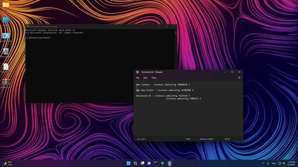Click the Notepad app icon in its title bar
The height and width of the screenshot is (167, 298).
click(x=138, y=72)
